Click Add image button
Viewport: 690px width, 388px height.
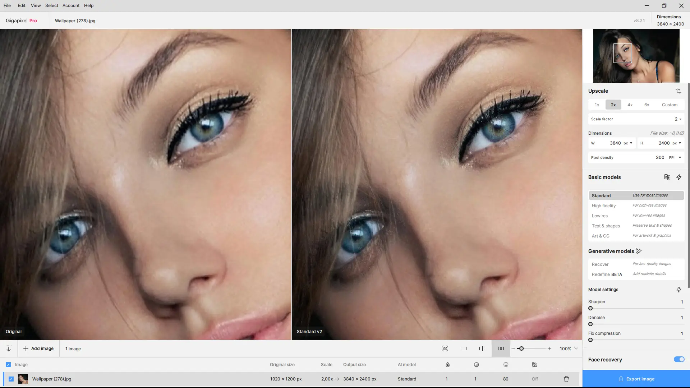[38, 348]
